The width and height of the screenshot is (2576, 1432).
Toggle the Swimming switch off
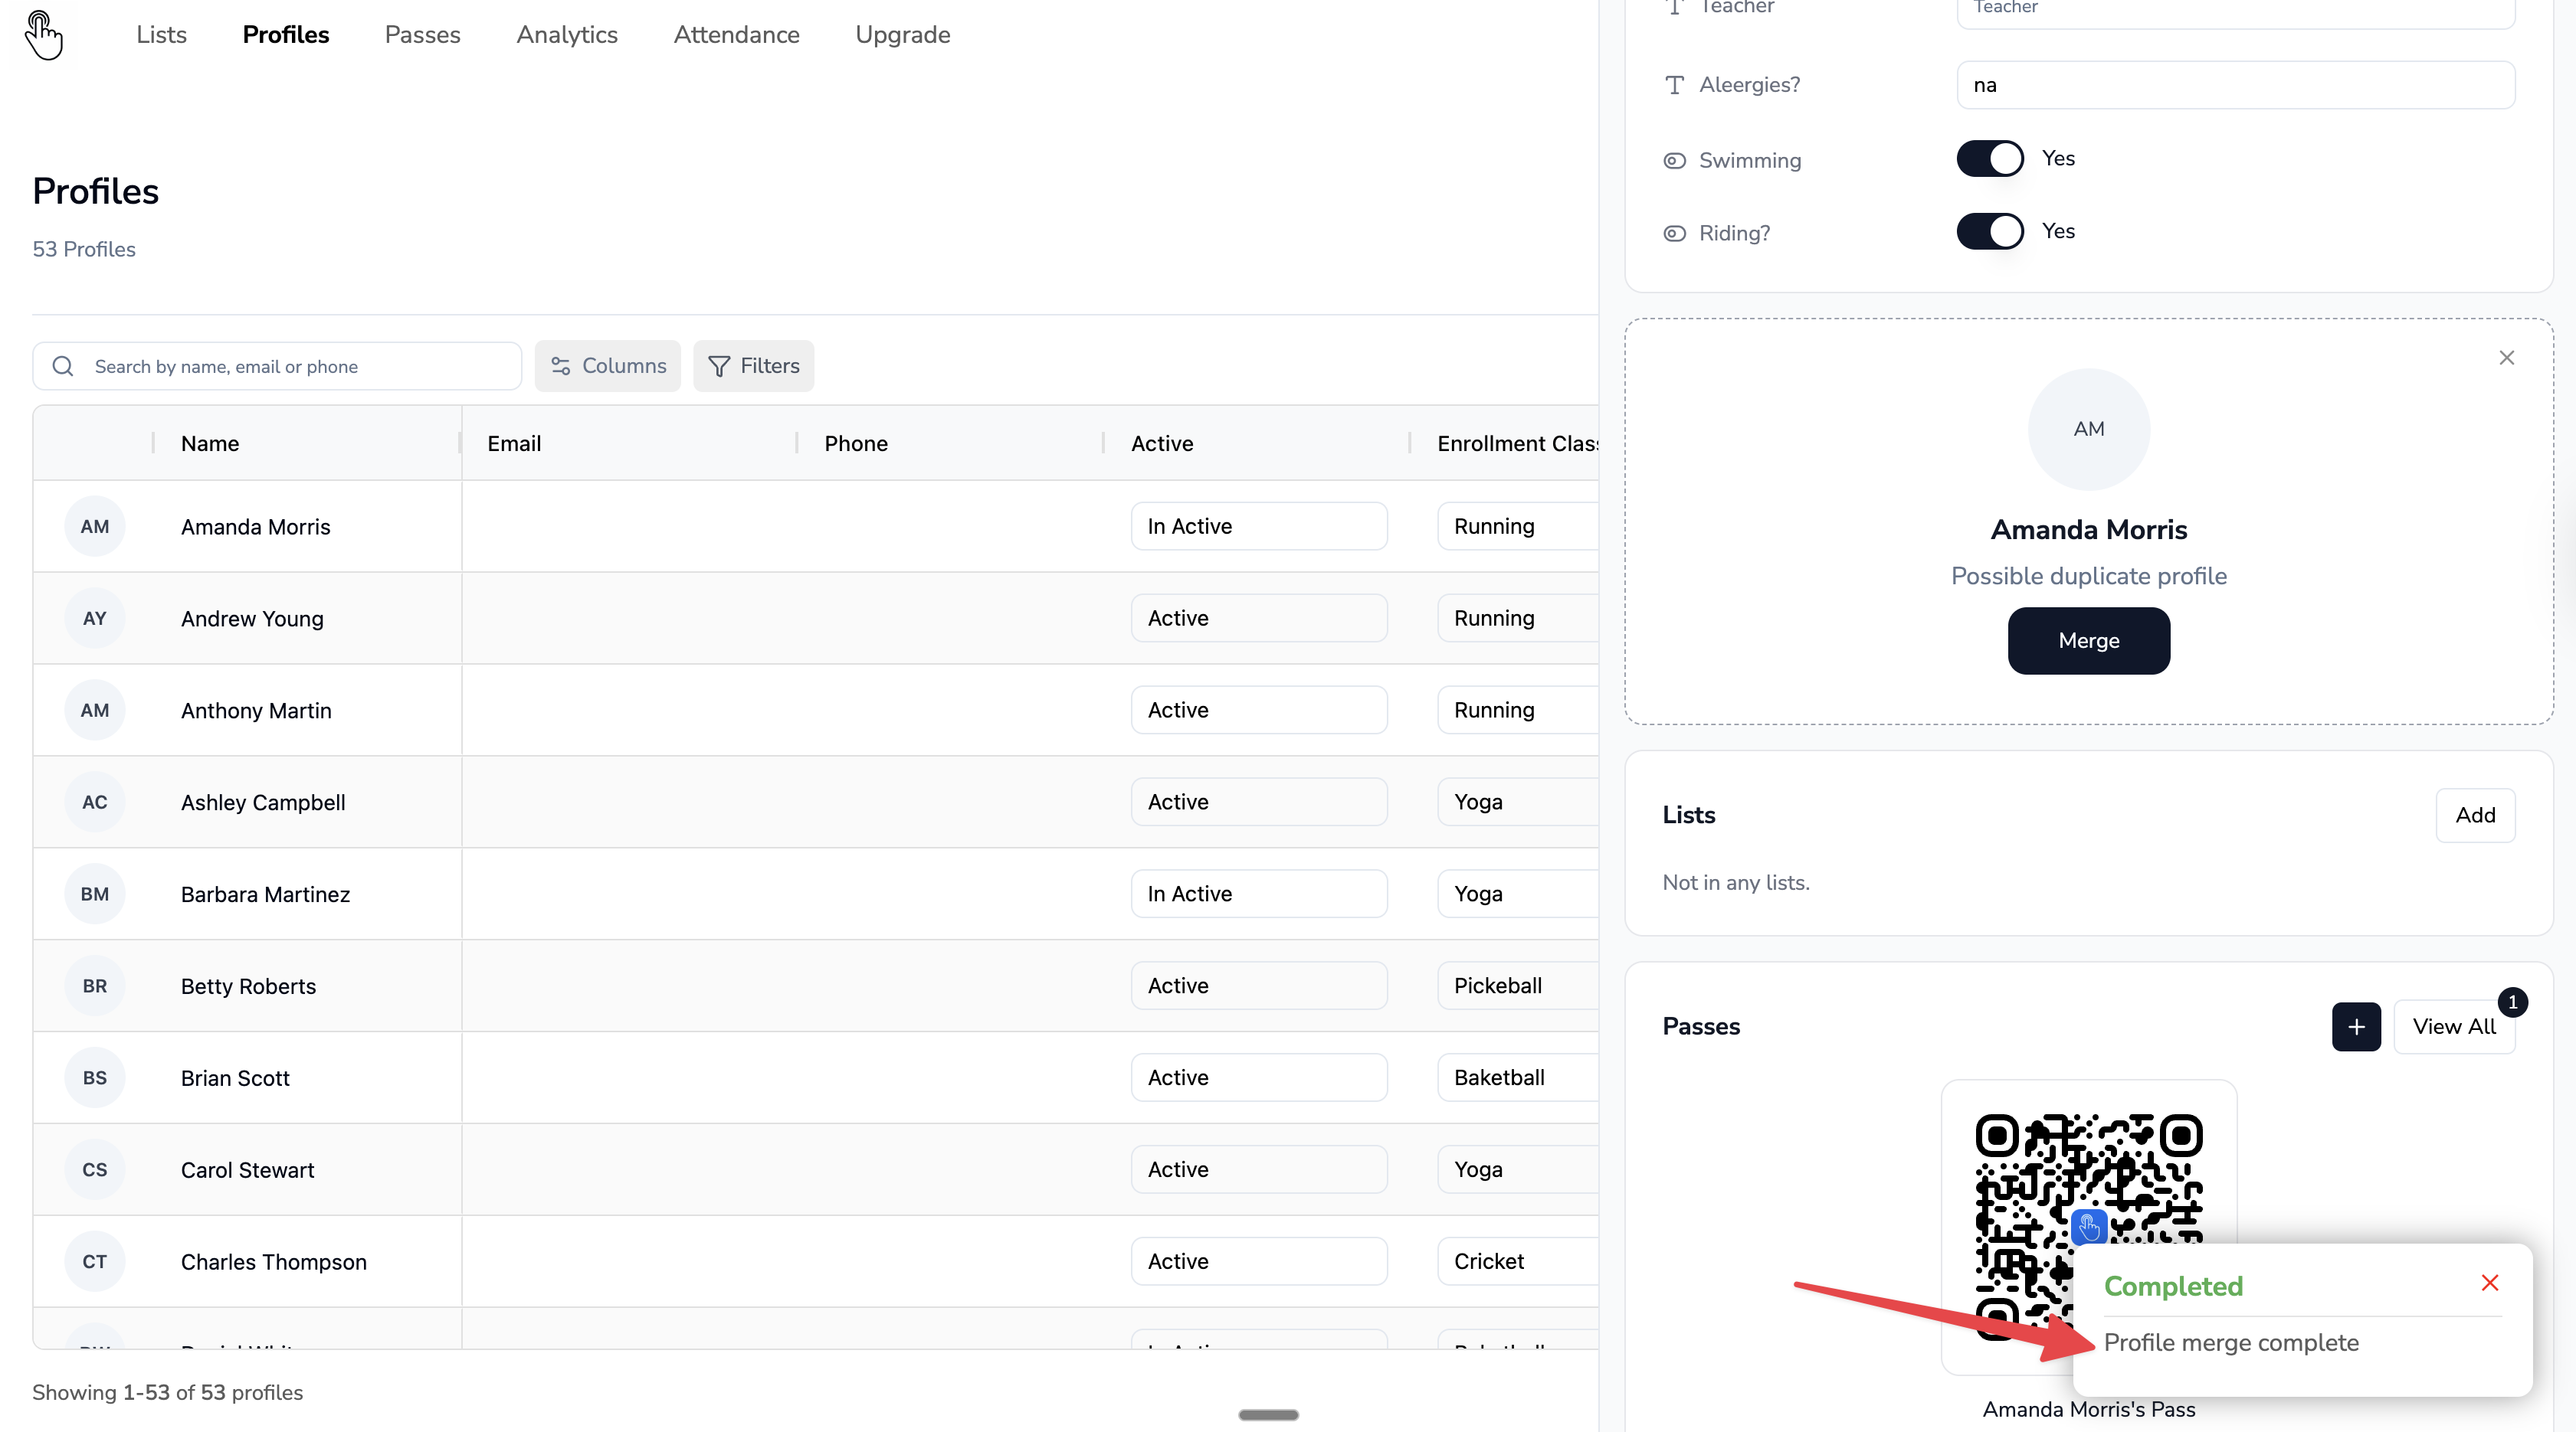tap(1990, 159)
